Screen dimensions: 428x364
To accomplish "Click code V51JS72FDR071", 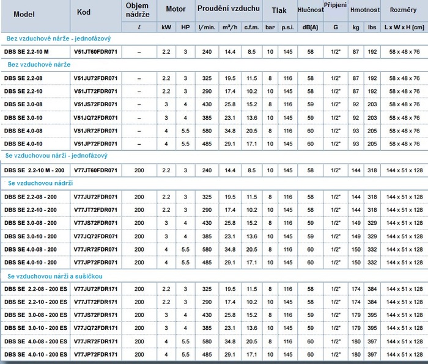I will (95, 104).
